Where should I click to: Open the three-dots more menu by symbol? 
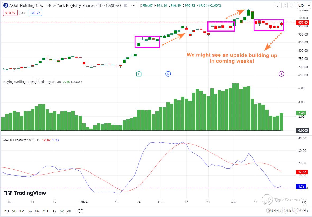point(133,5)
